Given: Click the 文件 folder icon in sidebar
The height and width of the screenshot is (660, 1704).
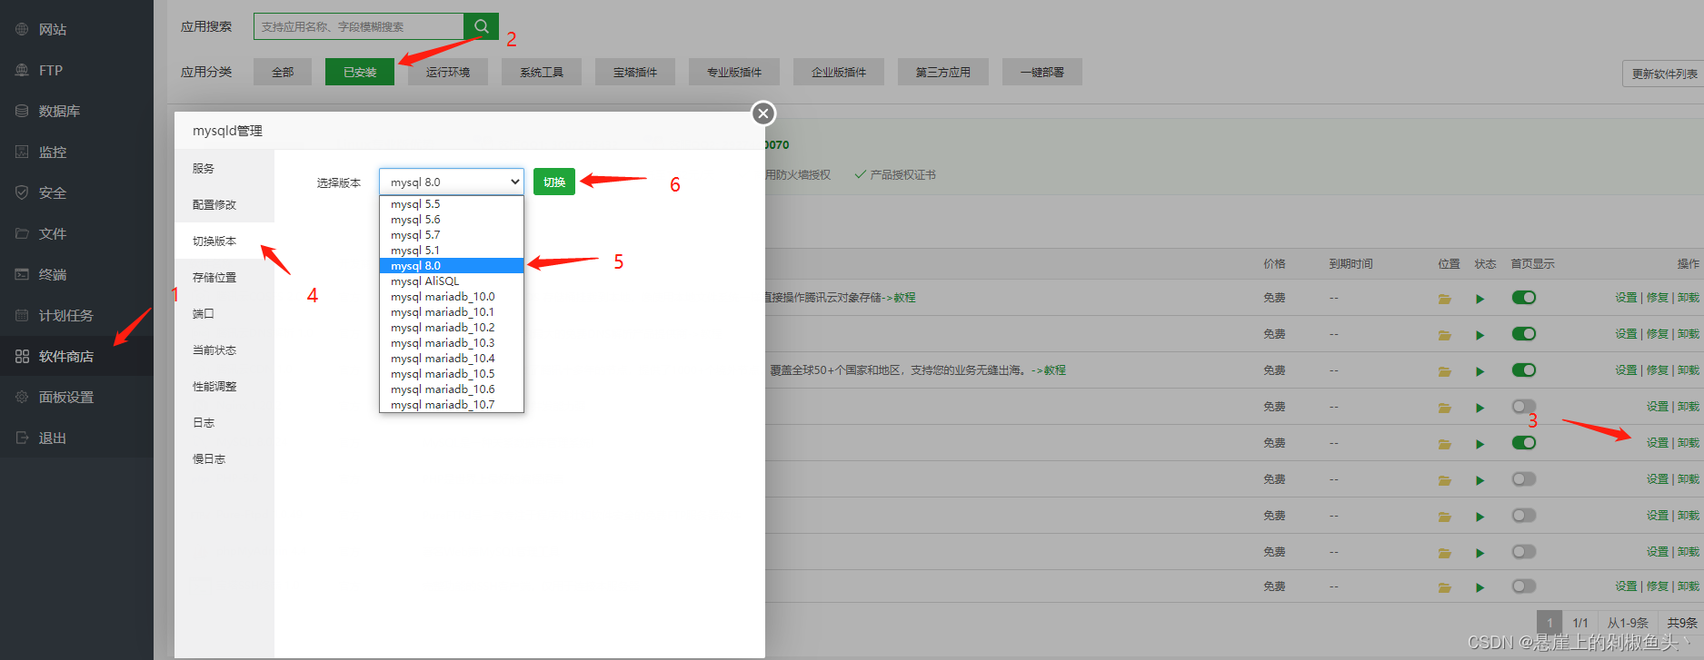Looking at the screenshot, I should (22, 233).
